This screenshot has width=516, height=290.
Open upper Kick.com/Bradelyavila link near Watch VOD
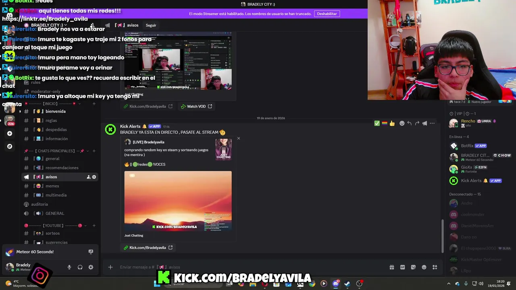[148, 106]
